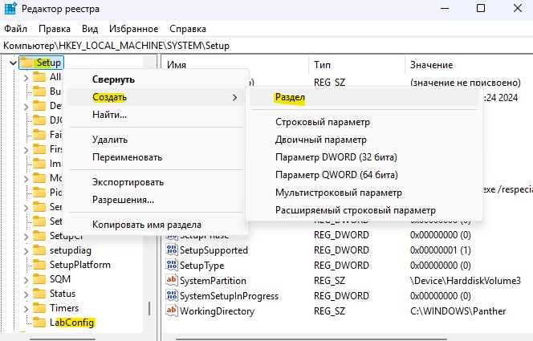The width and height of the screenshot is (533, 341).
Task: Open the Вид menu
Action: (90, 29)
